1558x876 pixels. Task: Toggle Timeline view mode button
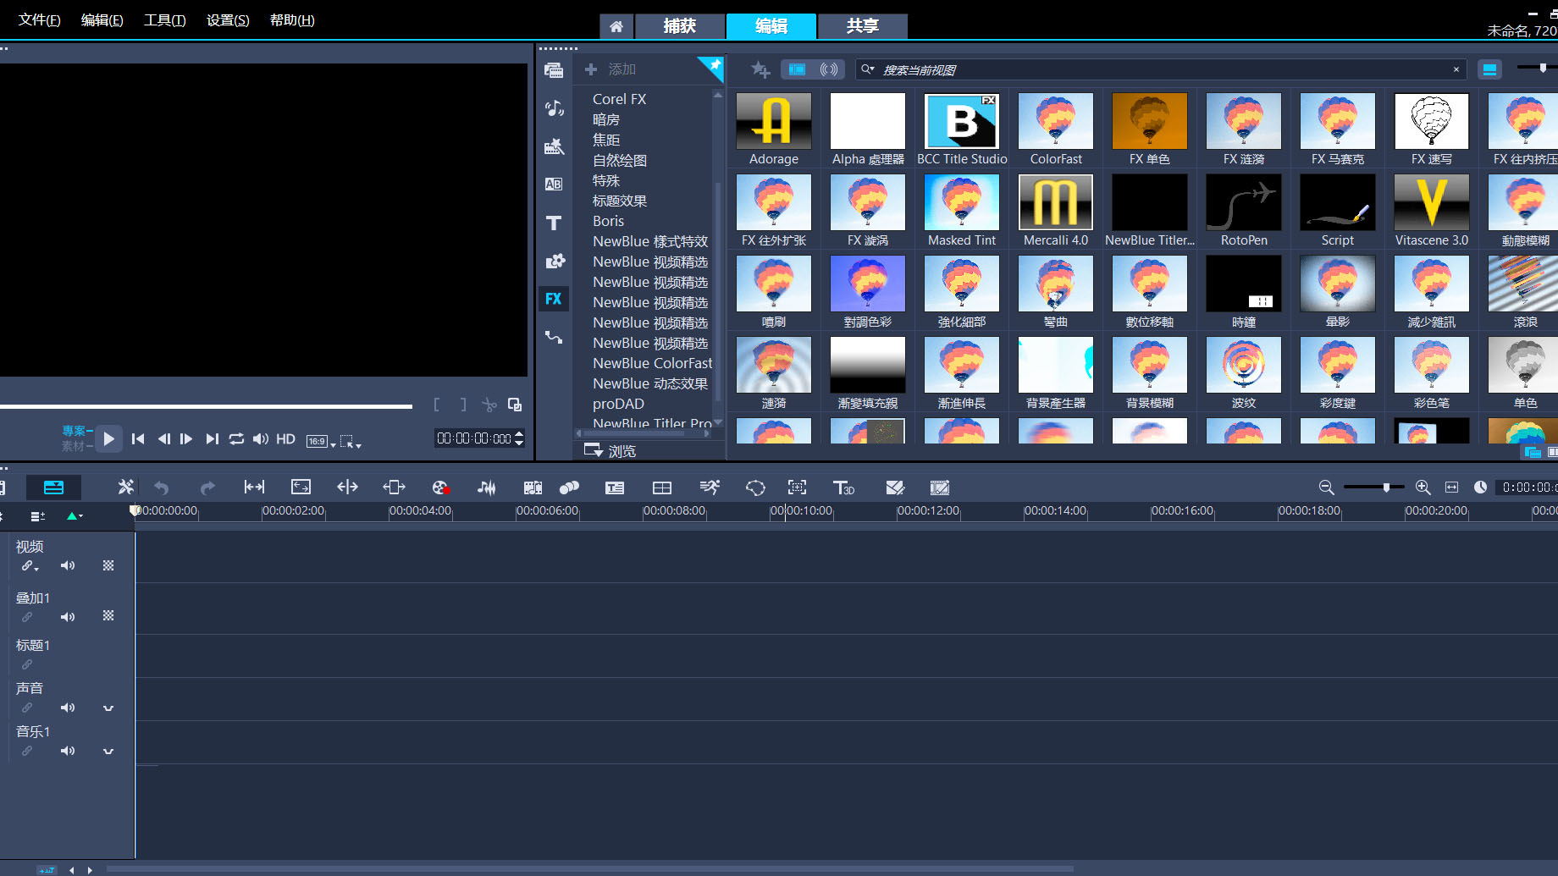[53, 488]
